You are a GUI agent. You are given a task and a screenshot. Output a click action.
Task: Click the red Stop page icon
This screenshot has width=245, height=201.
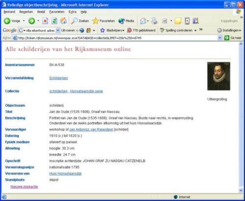45,21
